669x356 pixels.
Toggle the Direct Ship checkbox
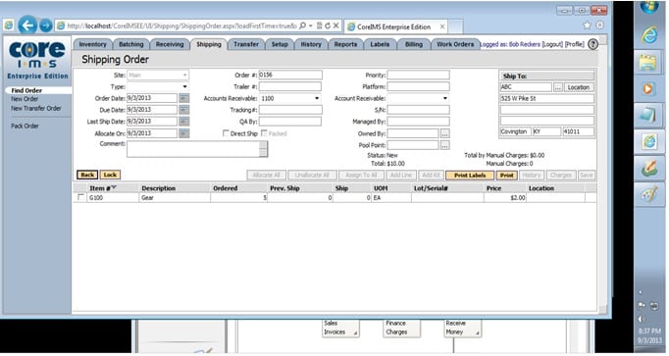coord(227,133)
